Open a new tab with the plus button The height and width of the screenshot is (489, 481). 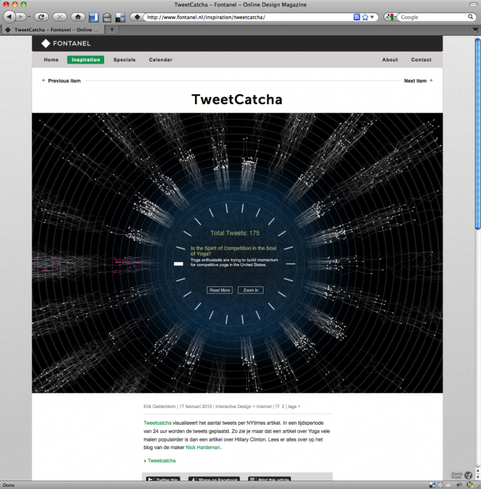tap(112, 29)
